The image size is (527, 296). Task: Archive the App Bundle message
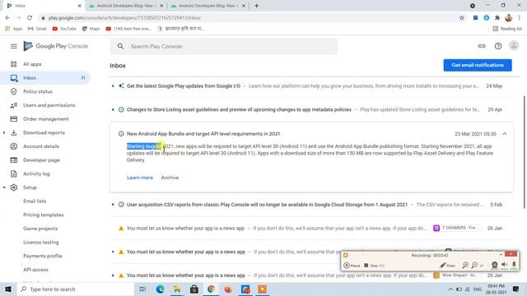click(170, 178)
